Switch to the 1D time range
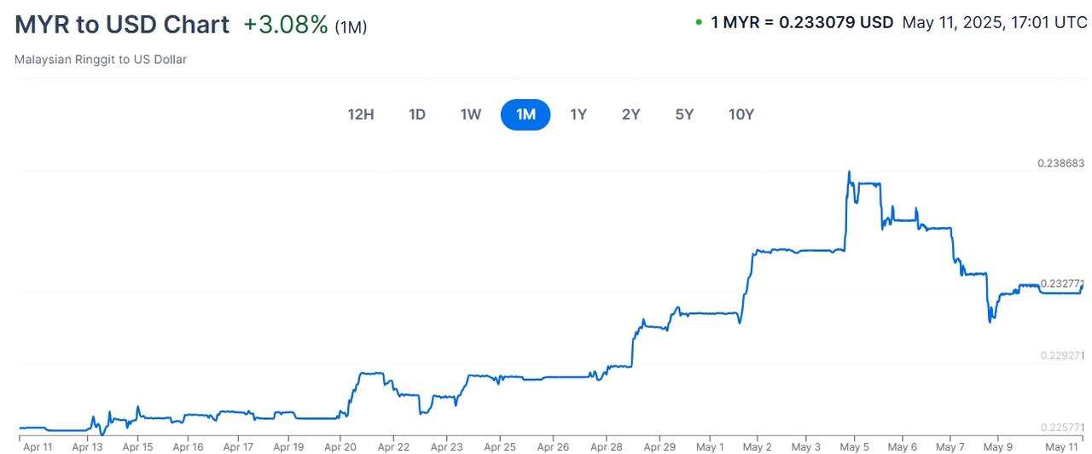The width and height of the screenshot is (1092, 454). (417, 114)
